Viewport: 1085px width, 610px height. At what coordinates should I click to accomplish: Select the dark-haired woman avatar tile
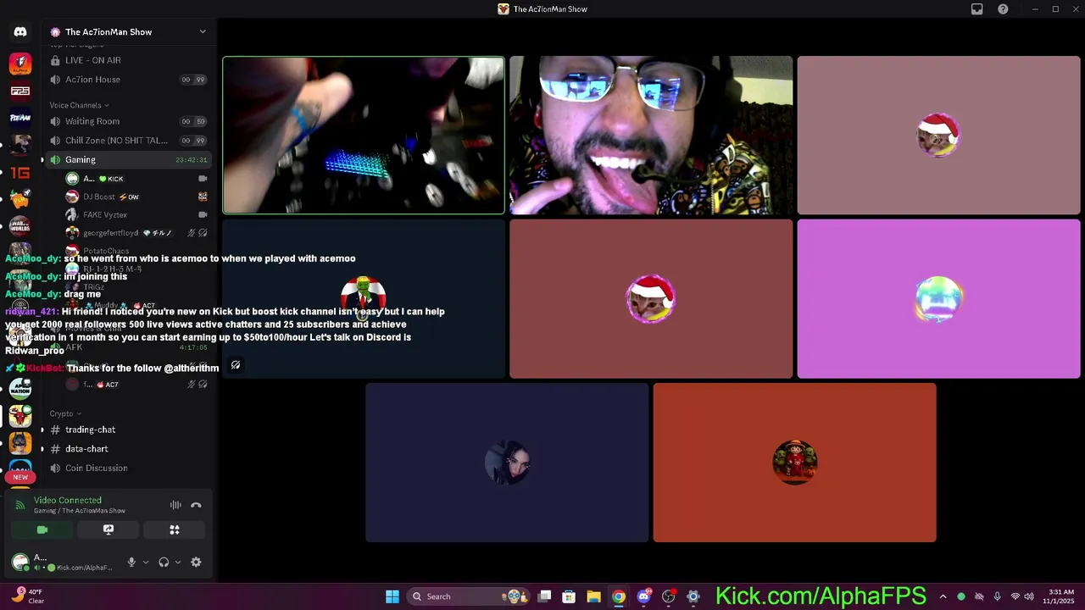pyautogui.click(x=507, y=463)
